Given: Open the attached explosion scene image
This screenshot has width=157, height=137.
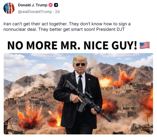Looking at the screenshot, I should pyautogui.click(x=78, y=94).
